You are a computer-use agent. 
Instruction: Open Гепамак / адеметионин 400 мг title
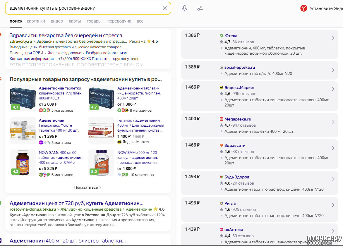[x=141, y=125]
